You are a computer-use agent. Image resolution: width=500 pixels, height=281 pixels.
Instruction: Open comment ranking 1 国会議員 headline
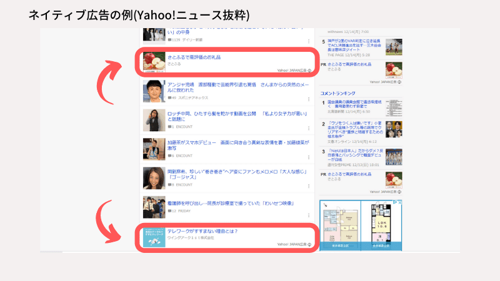354,104
